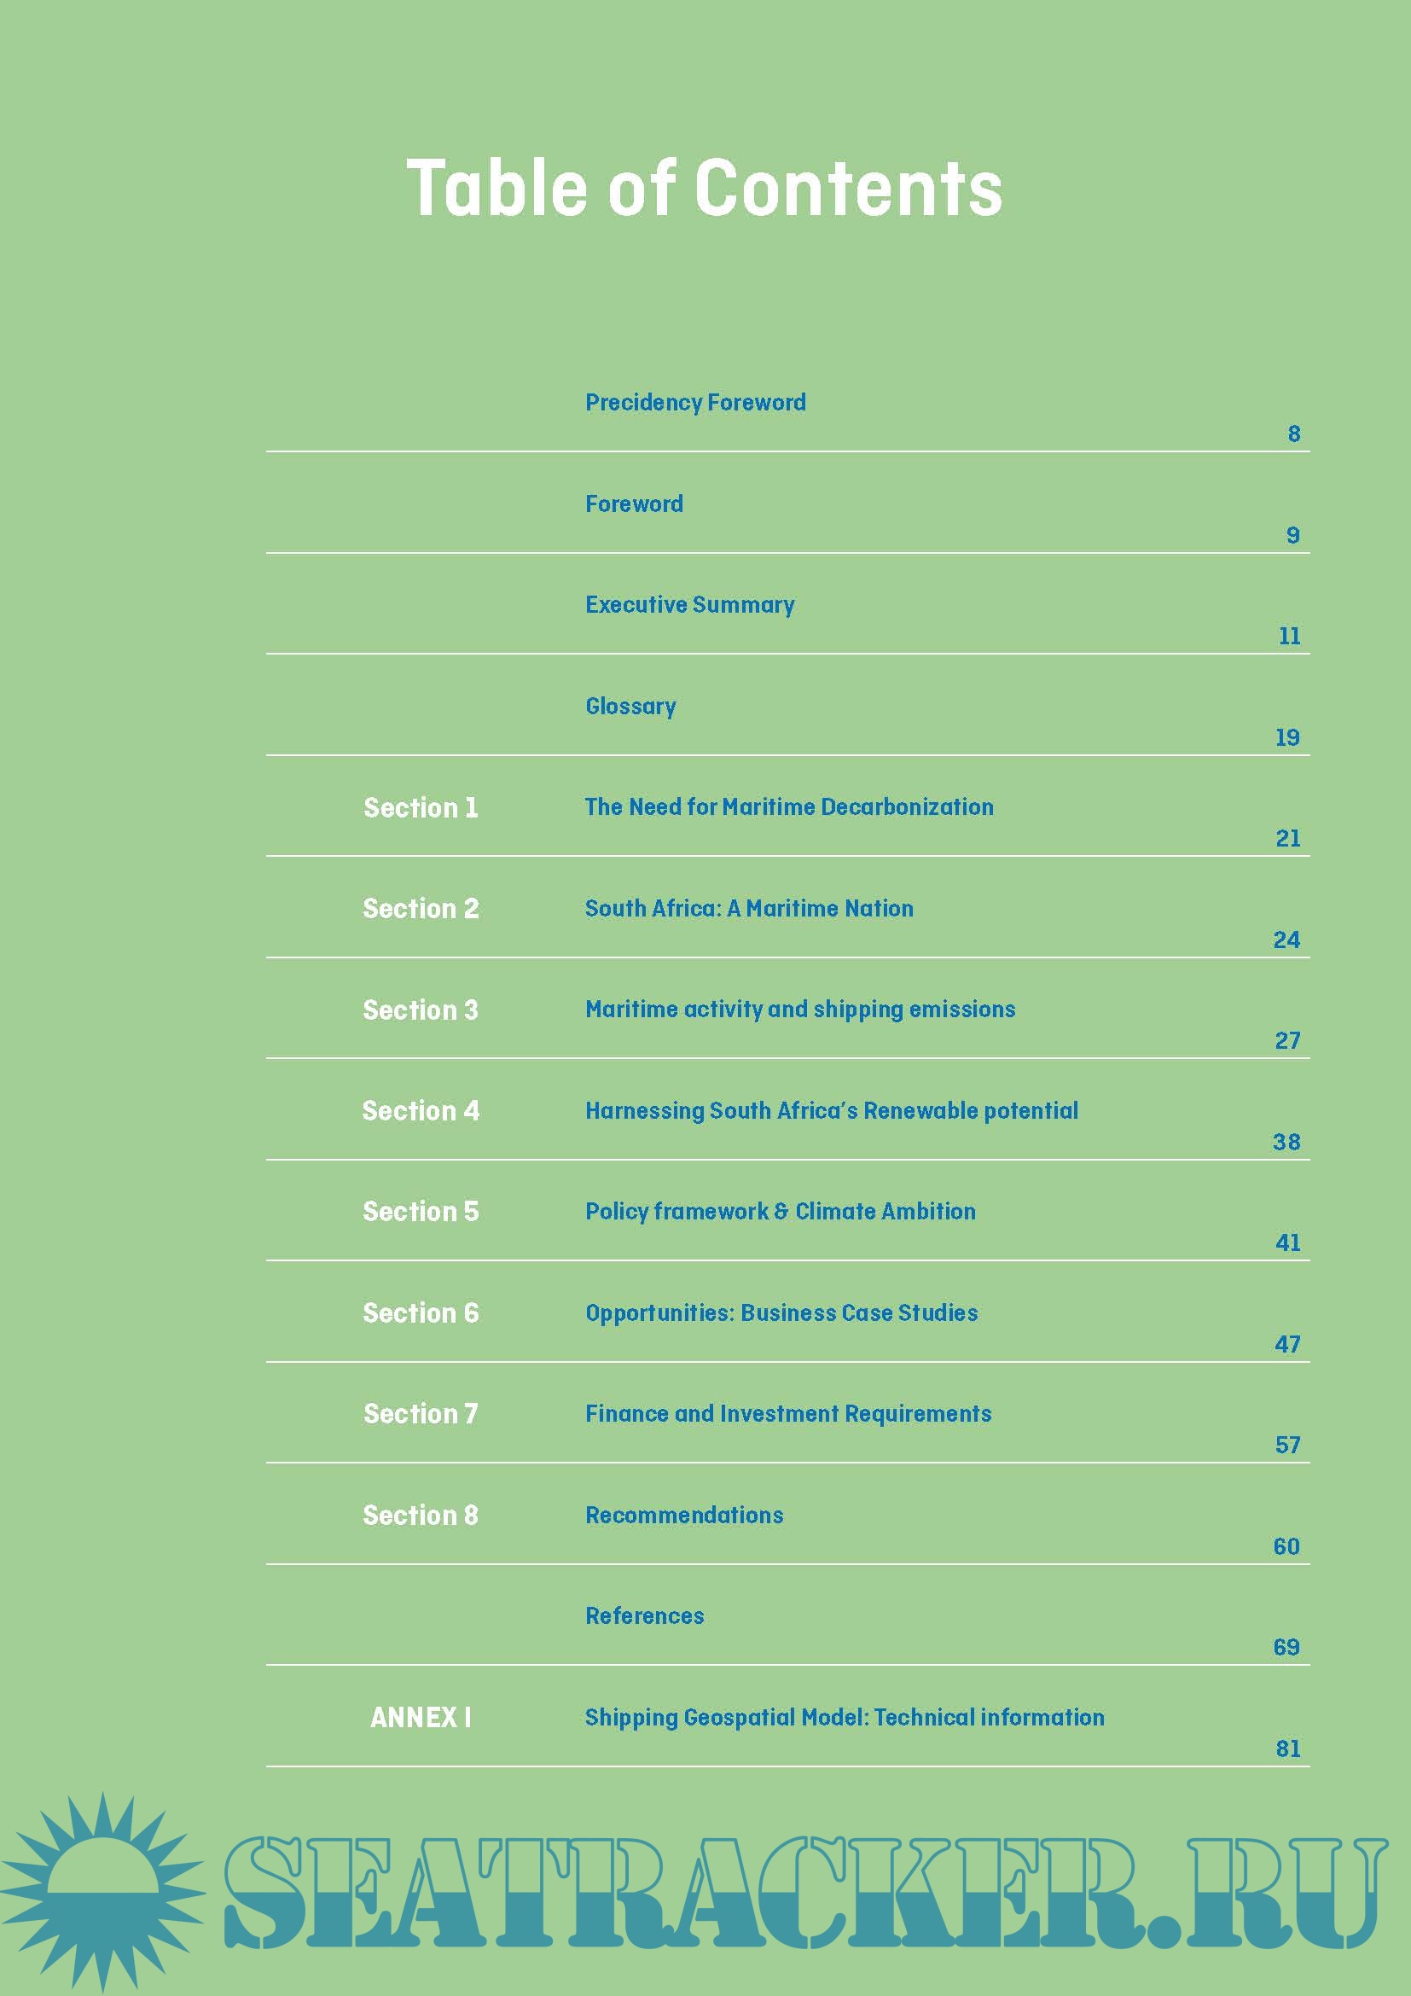1411x1996 pixels.
Task: Click the sun logo in the watermark
Action: point(102,1893)
